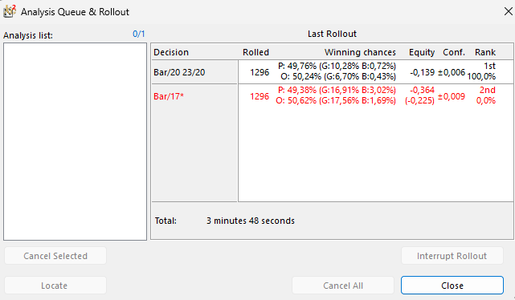The height and width of the screenshot is (300, 515).
Task: Select the Bar/20 23/20 decision row
Action: pyautogui.click(x=332, y=71)
